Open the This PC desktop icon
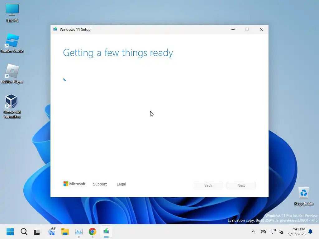 [x=12, y=13]
